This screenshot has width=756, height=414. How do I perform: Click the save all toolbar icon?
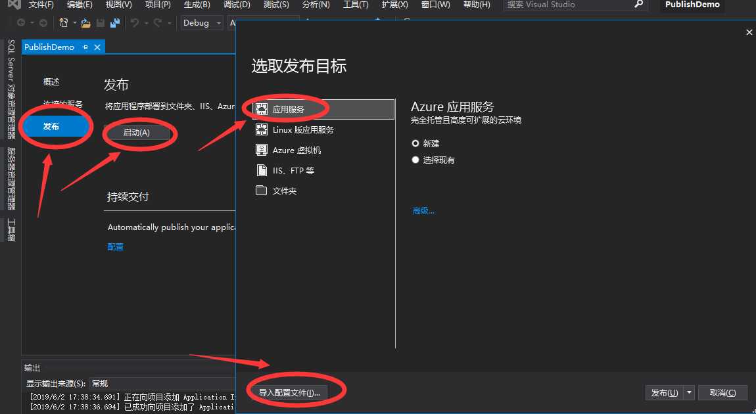115,22
